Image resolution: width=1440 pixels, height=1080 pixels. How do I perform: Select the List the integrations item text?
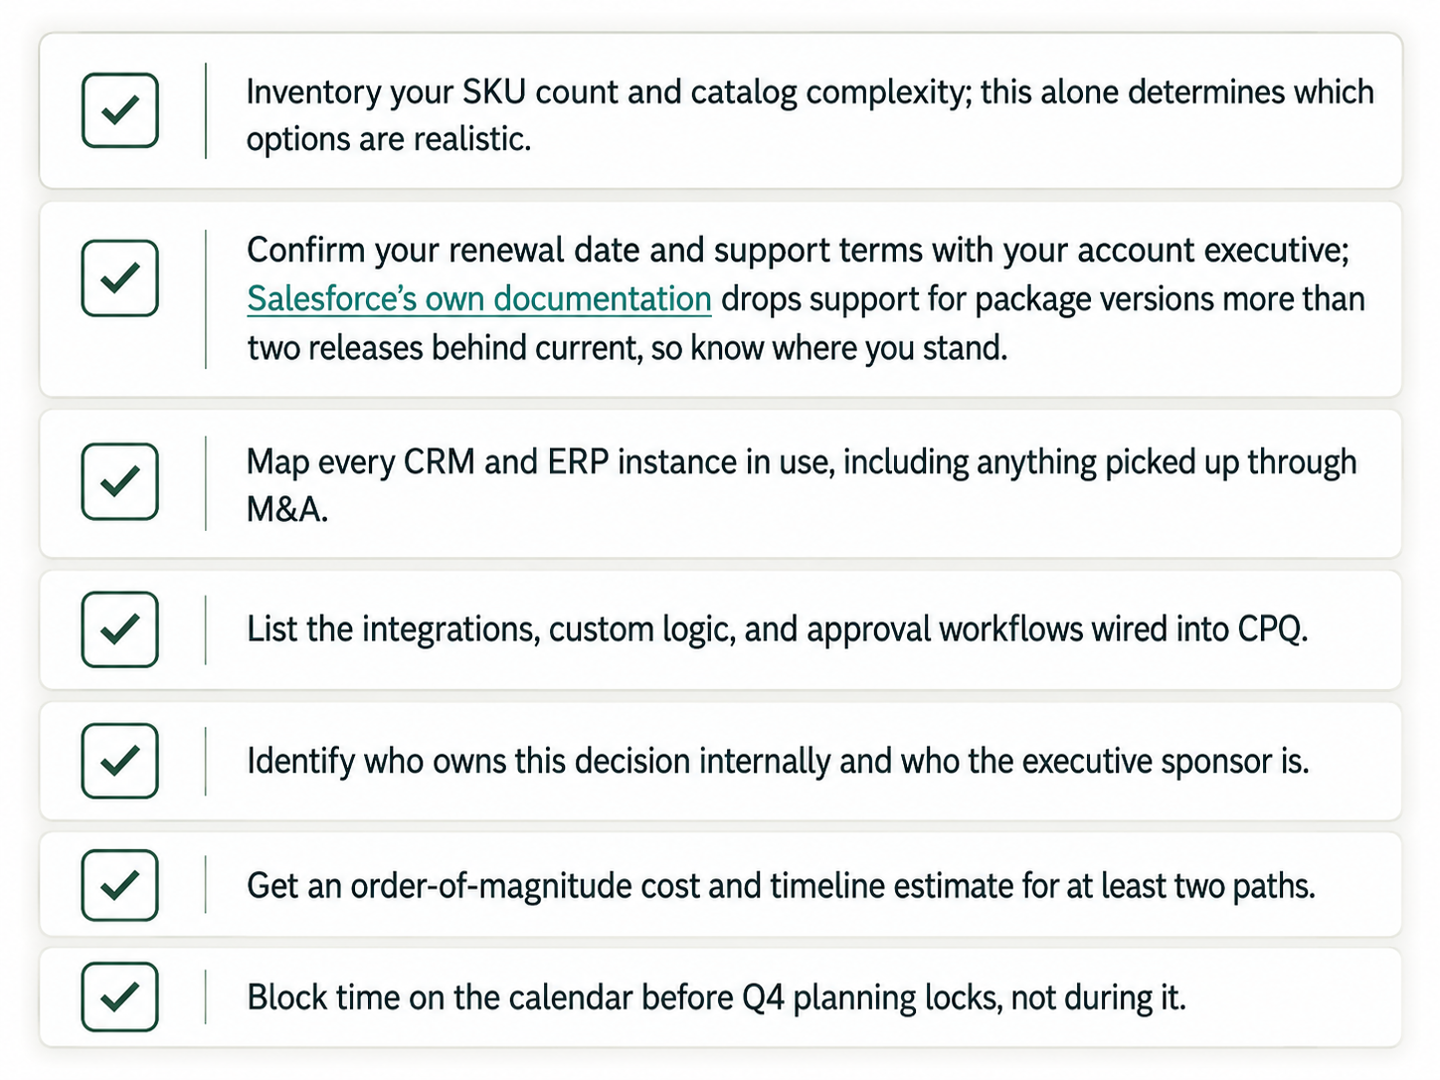tap(777, 630)
